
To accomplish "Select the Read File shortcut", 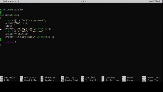I will [28, 80].
